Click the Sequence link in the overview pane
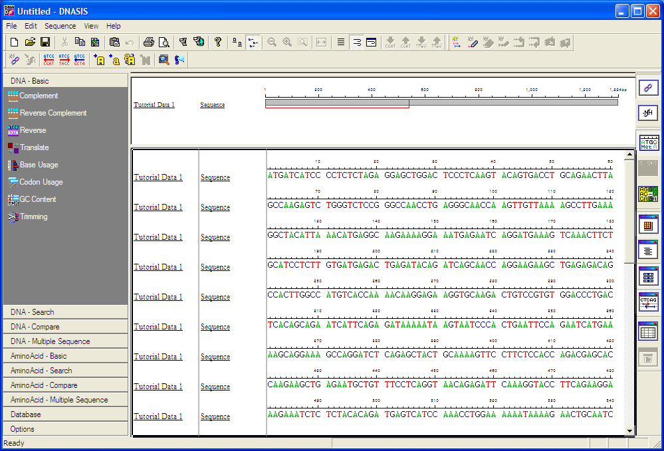The height and width of the screenshot is (451, 664). [x=212, y=105]
